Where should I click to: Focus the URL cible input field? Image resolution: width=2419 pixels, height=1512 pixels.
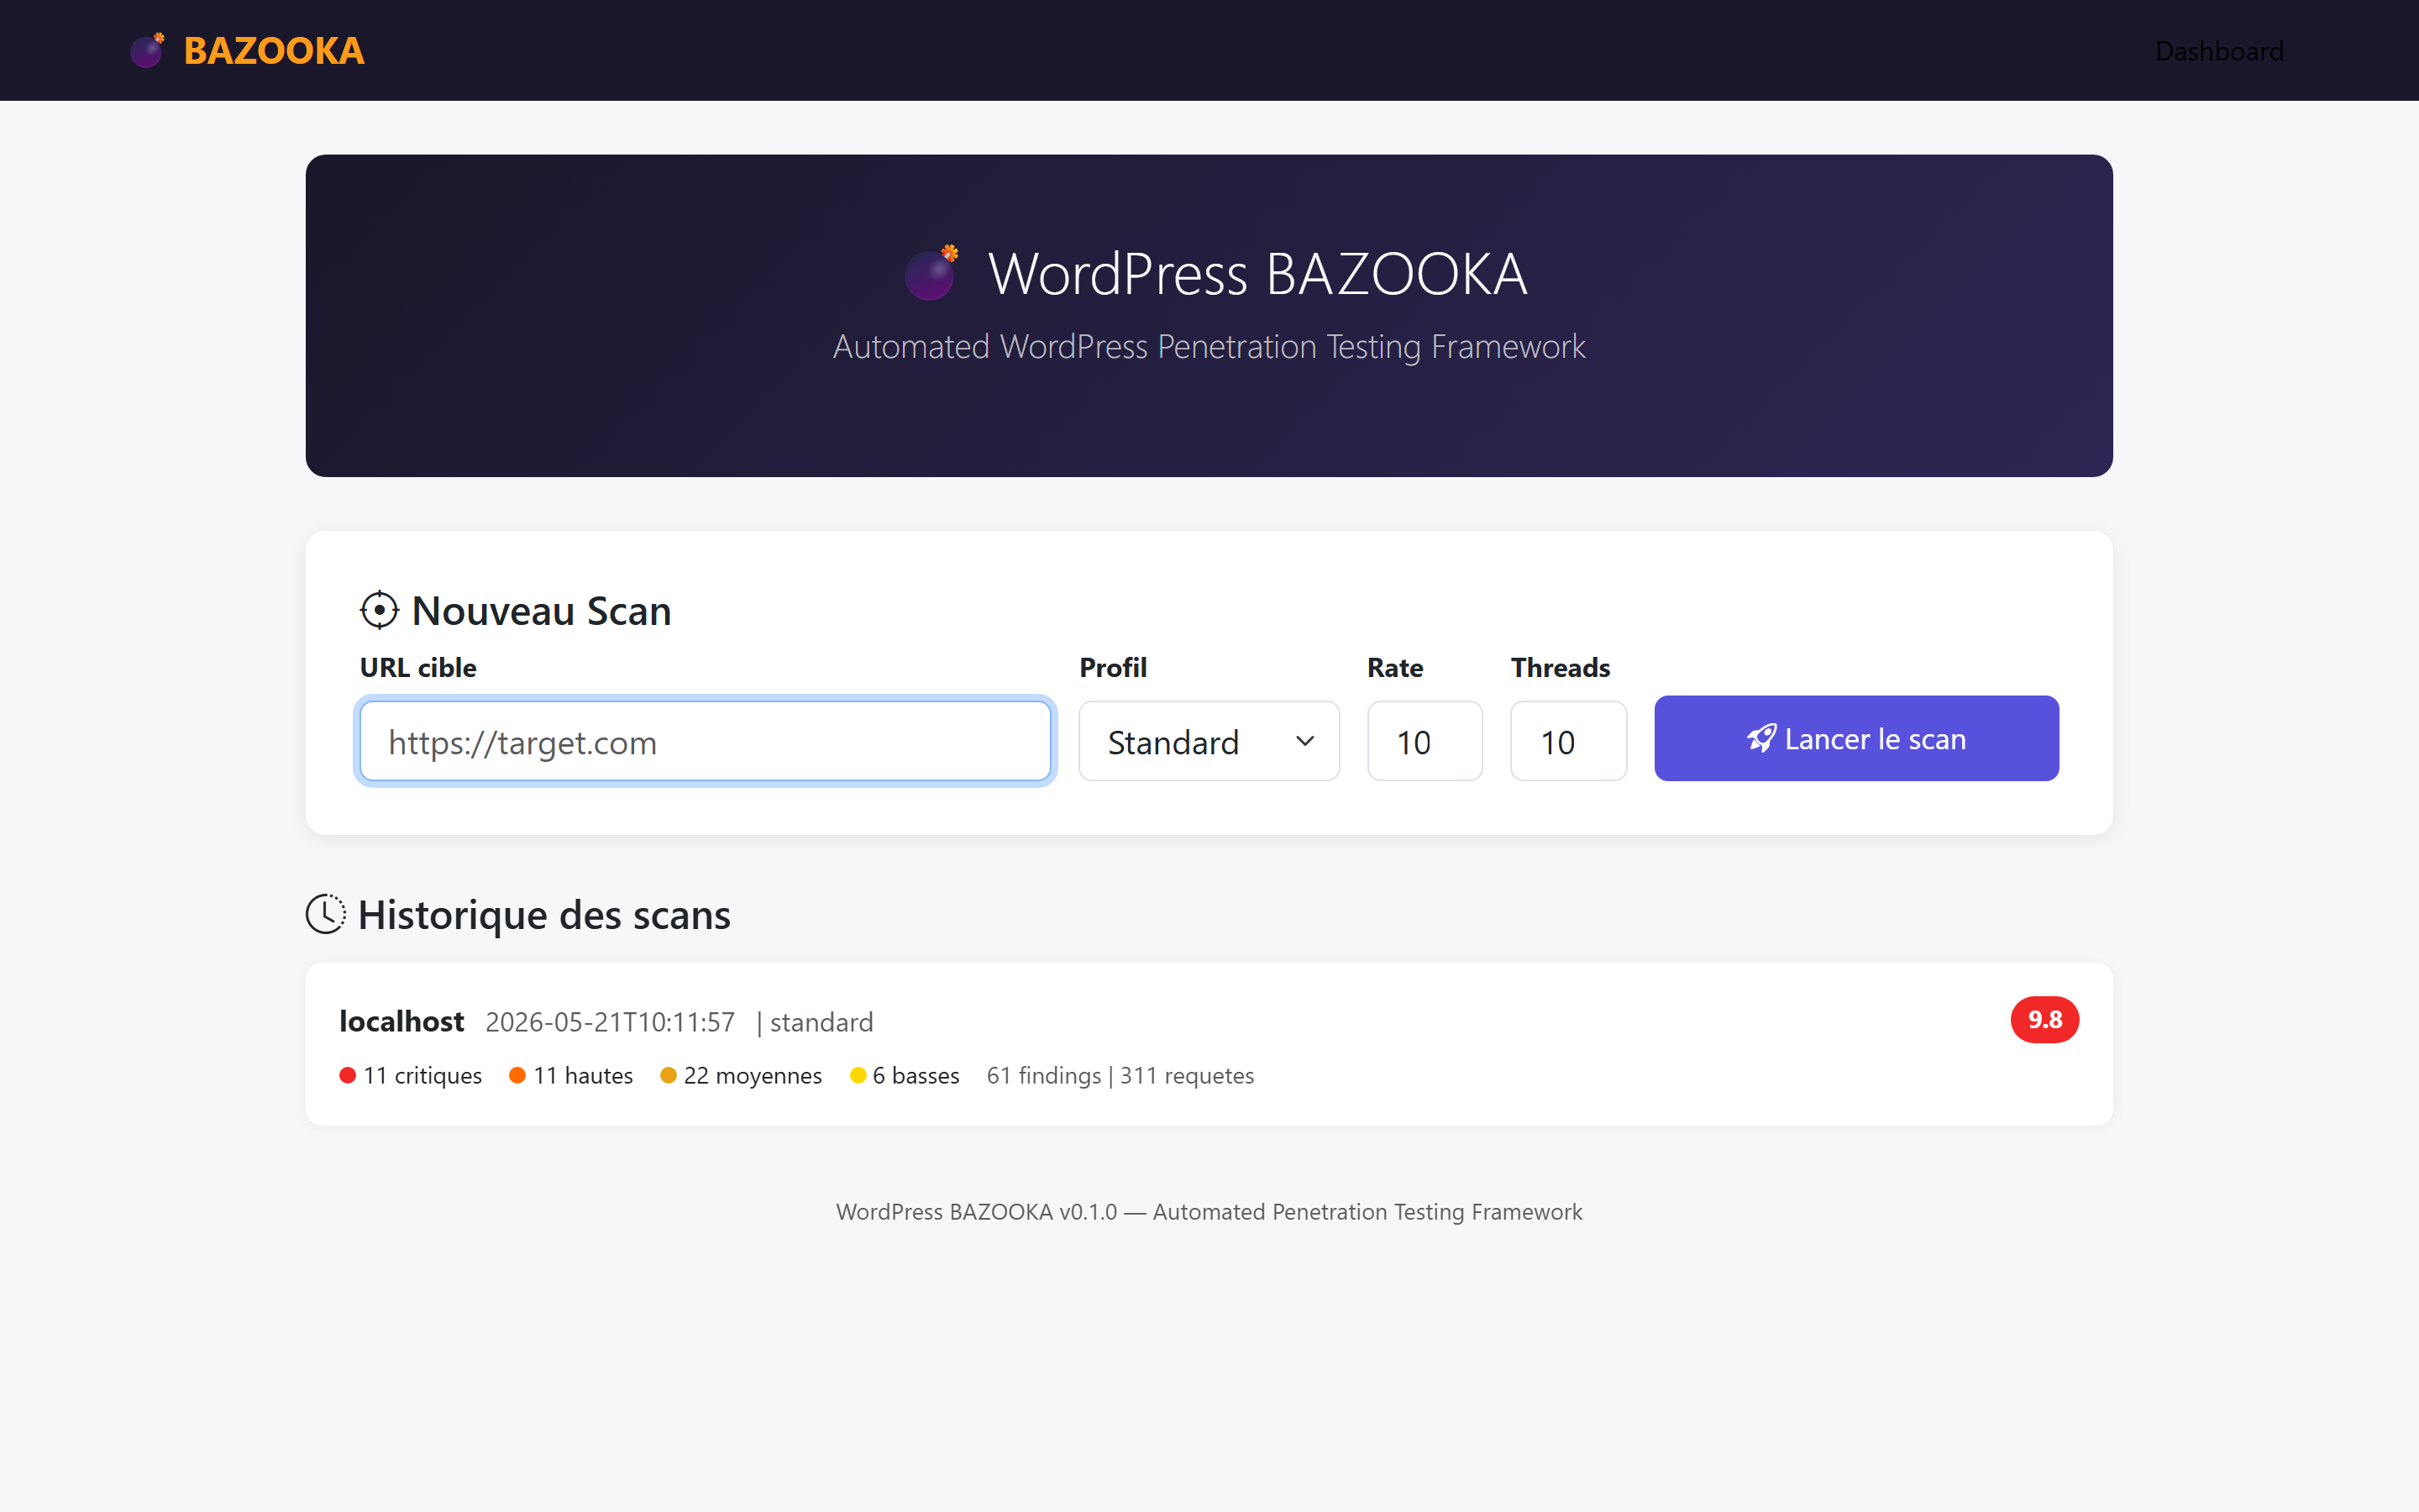tap(706, 741)
